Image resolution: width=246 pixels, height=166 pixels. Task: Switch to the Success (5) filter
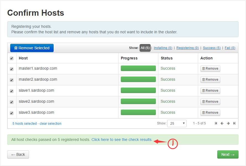coord(212,48)
